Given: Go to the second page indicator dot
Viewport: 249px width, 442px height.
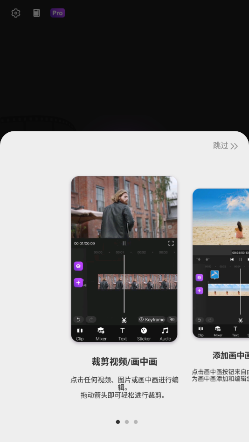Looking at the screenshot, I should click(127, 422).
